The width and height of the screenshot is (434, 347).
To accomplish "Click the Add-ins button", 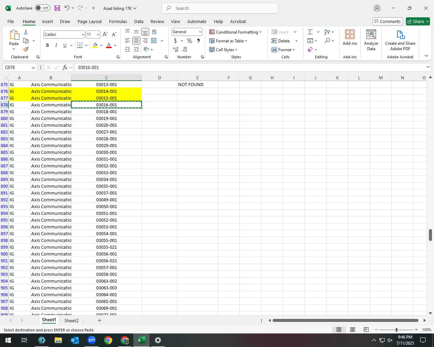I will 350,37.
